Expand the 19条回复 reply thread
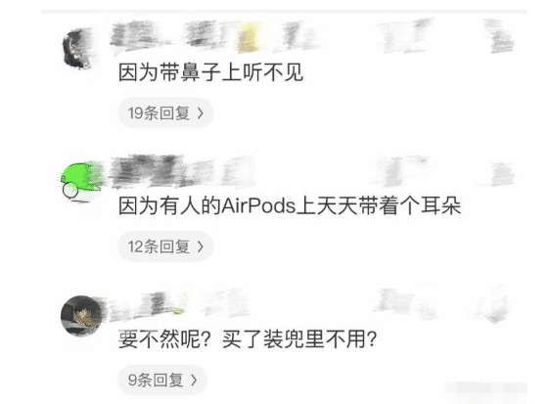This screenshot has width=550, height=404. 165,112
